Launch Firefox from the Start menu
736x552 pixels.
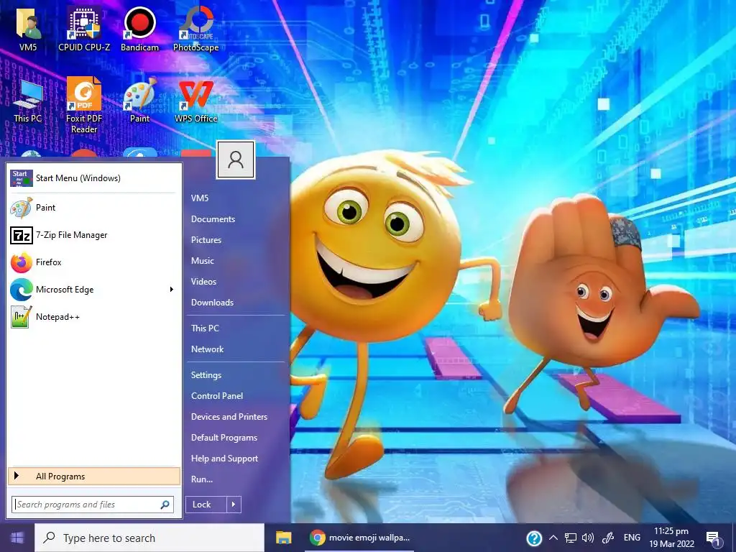click(x=93, y=262)
